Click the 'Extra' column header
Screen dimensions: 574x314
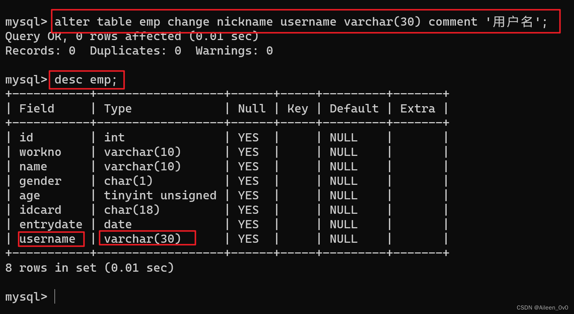417,108
